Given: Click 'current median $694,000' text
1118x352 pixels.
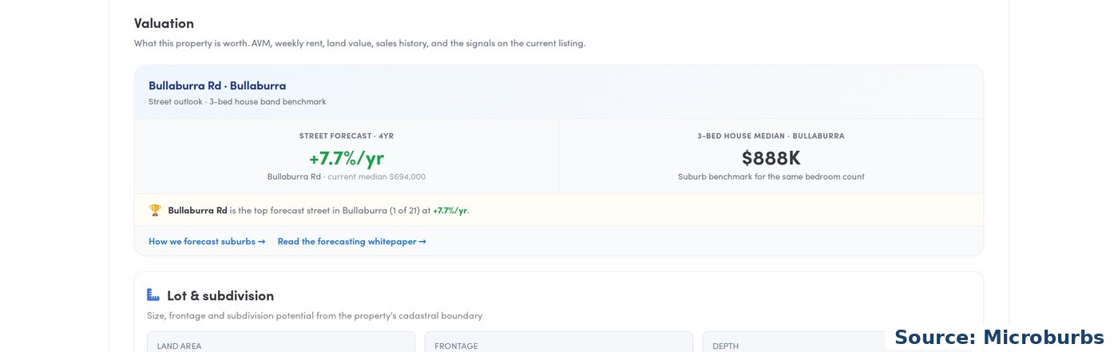Looking at the screenshot, I should (377, 176).
